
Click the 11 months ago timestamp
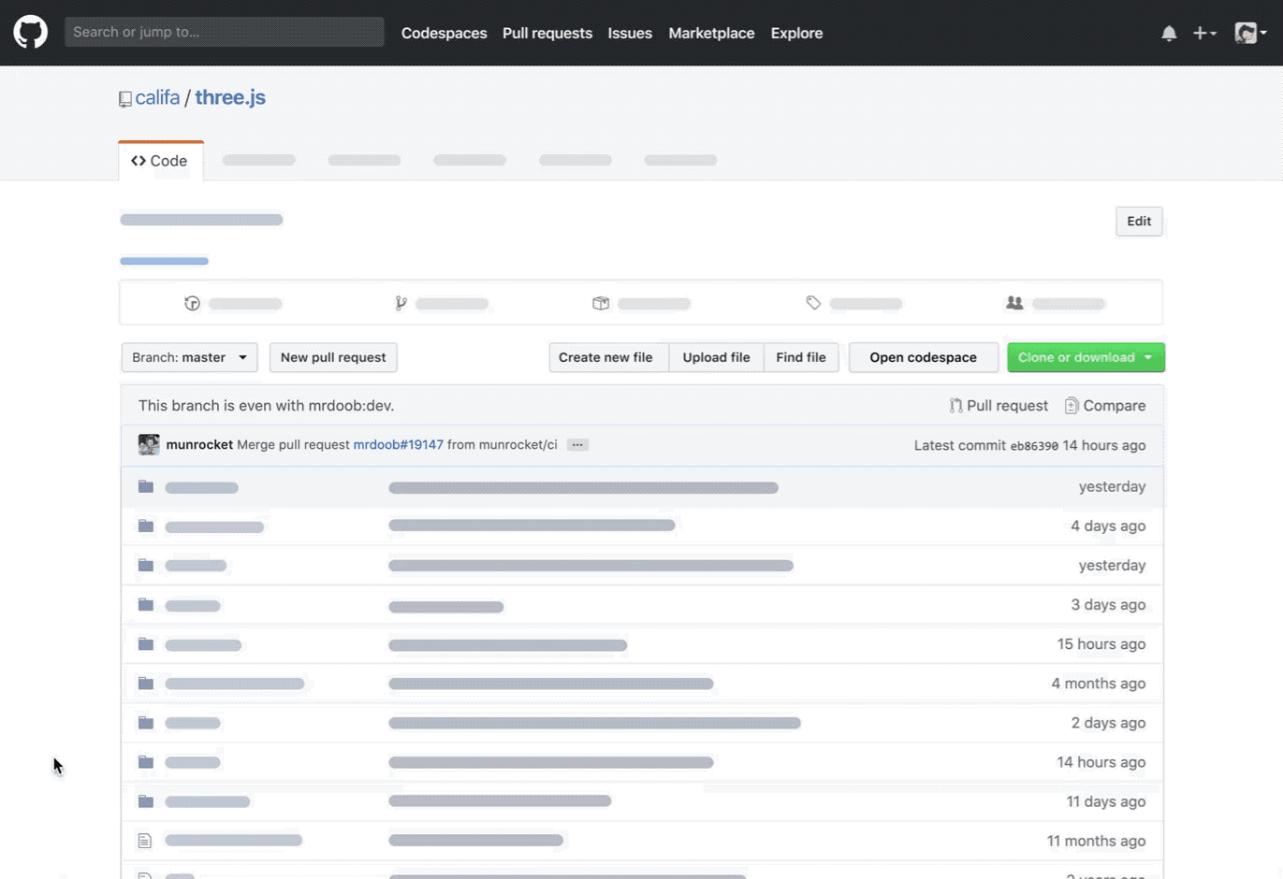(x=1097, y=841)
